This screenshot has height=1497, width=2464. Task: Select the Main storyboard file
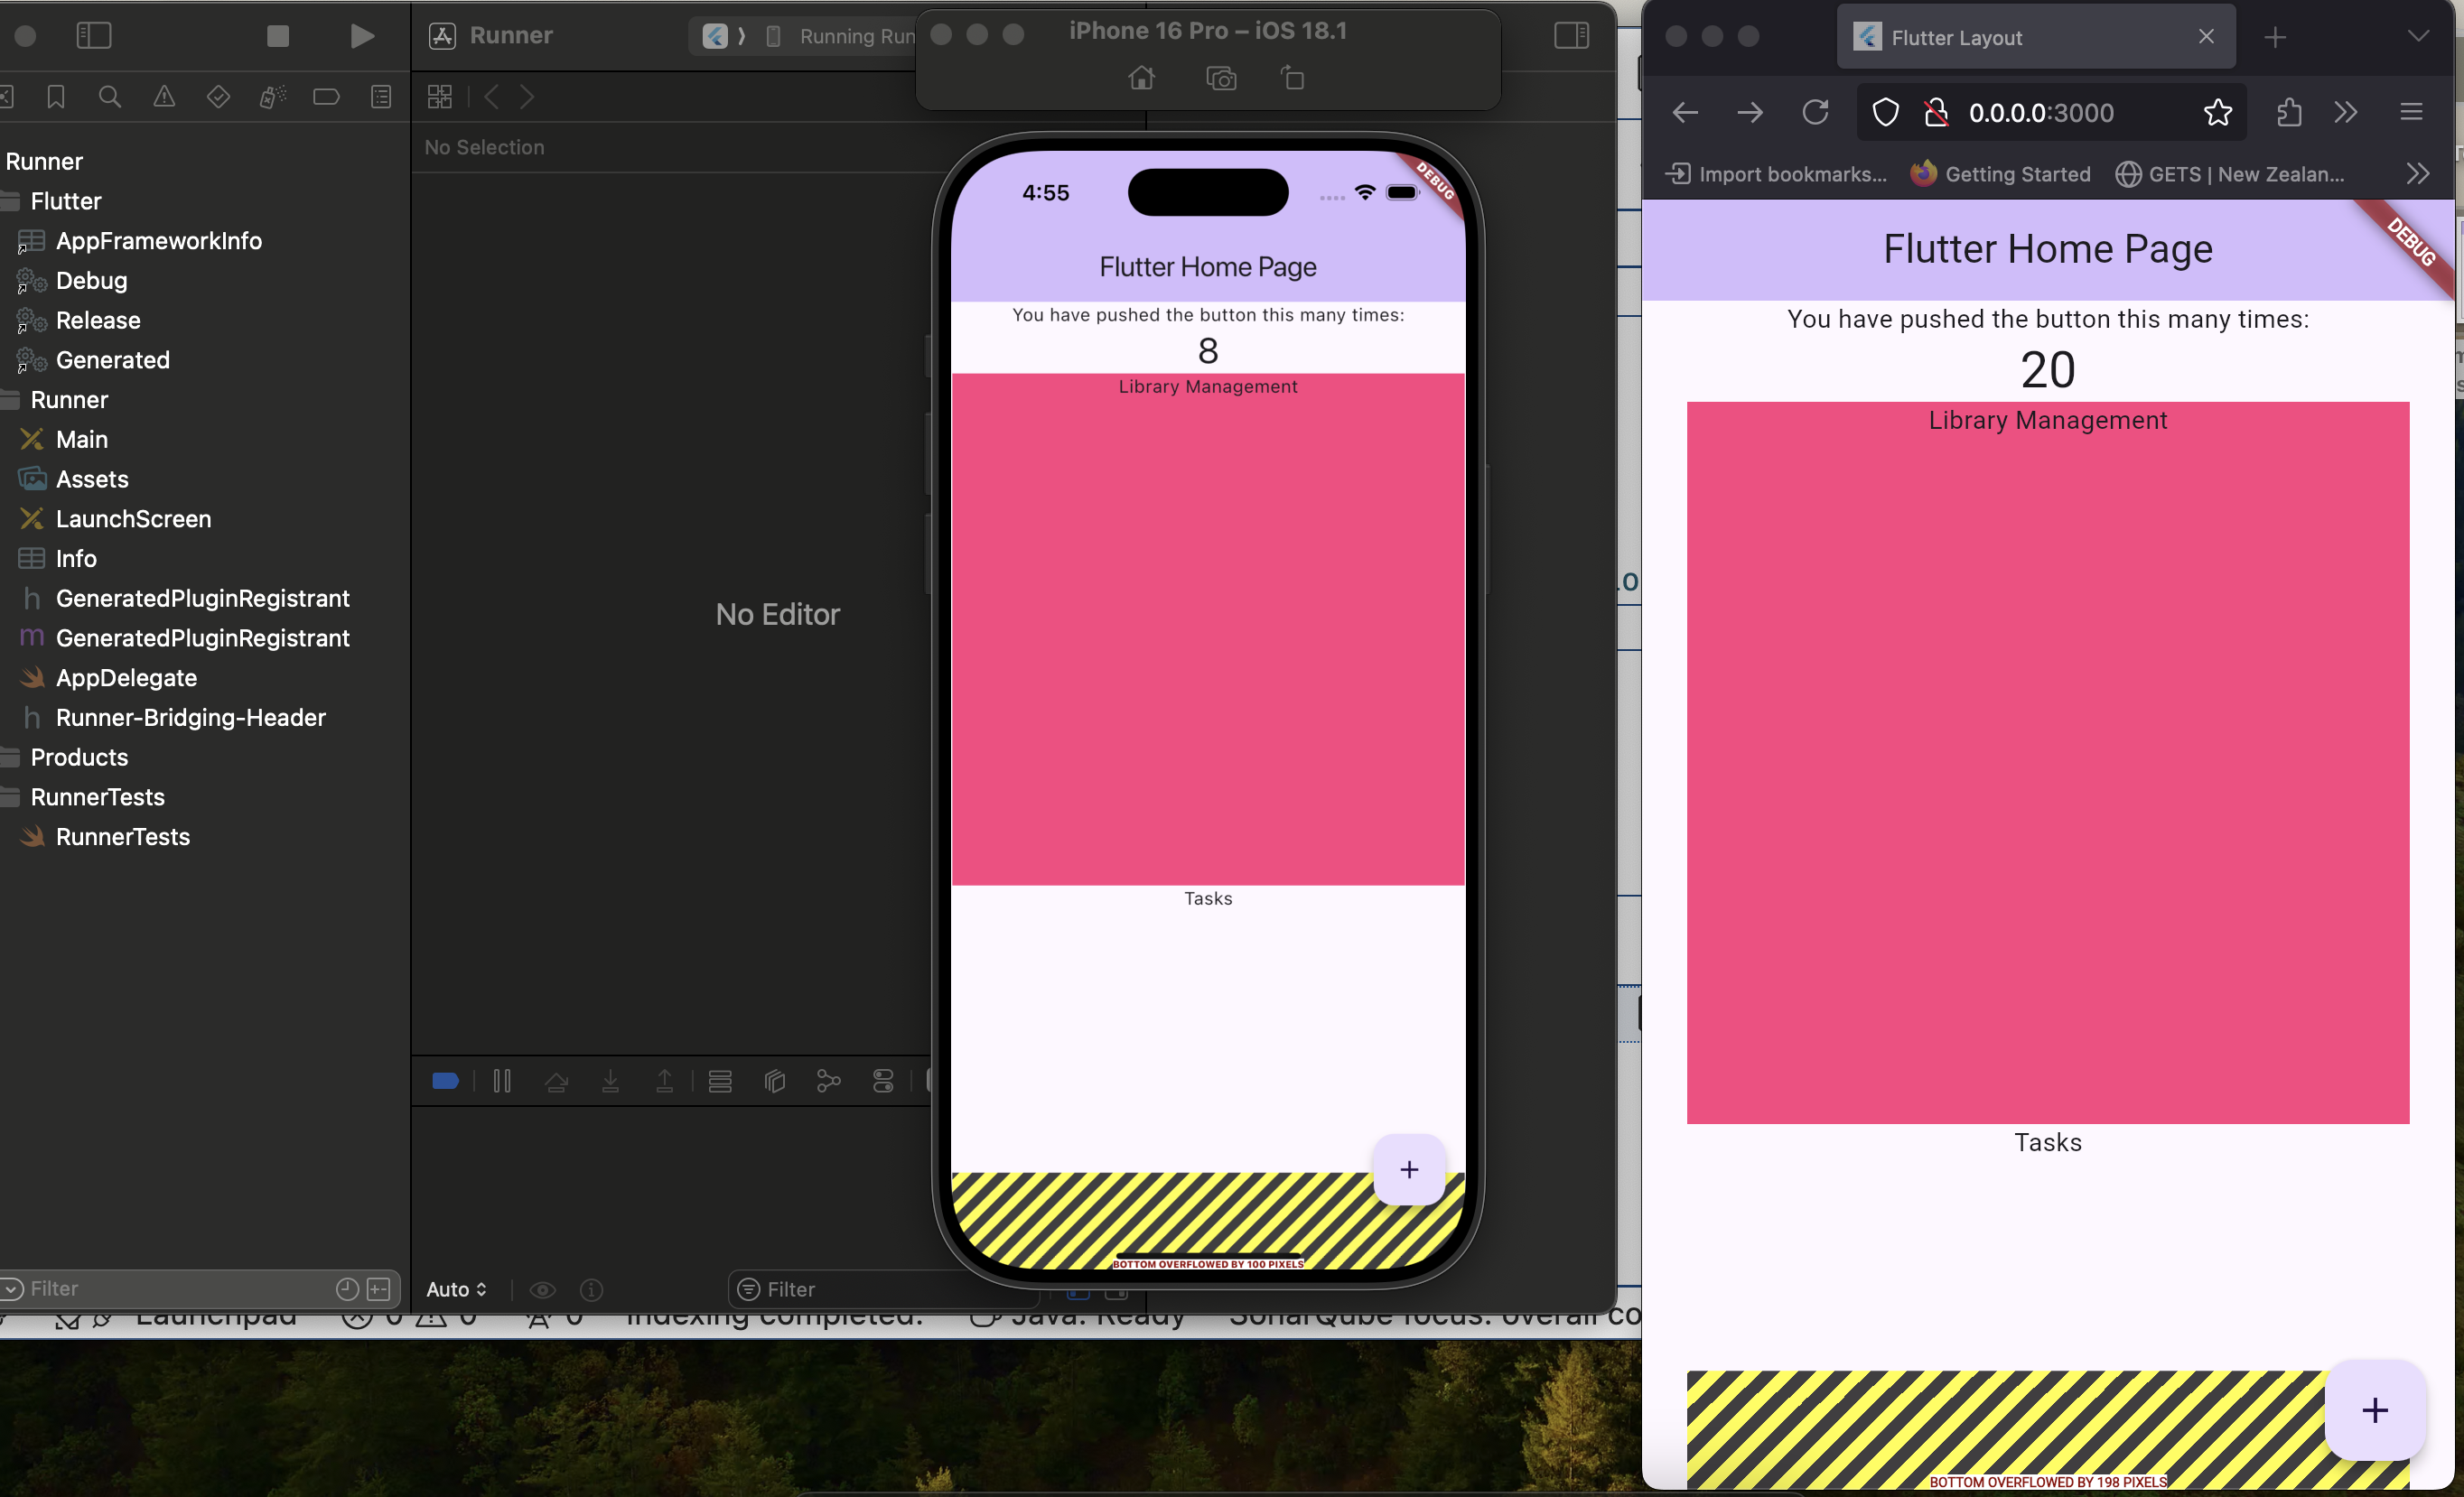tap(82, 440)
